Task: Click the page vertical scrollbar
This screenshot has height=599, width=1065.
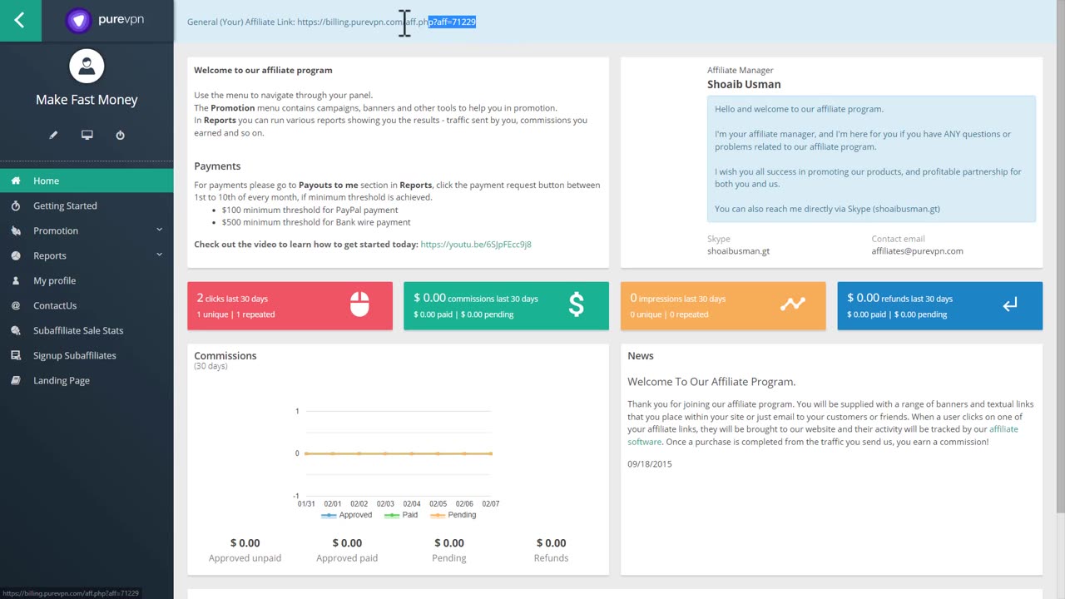Action: coord(1060,258)
